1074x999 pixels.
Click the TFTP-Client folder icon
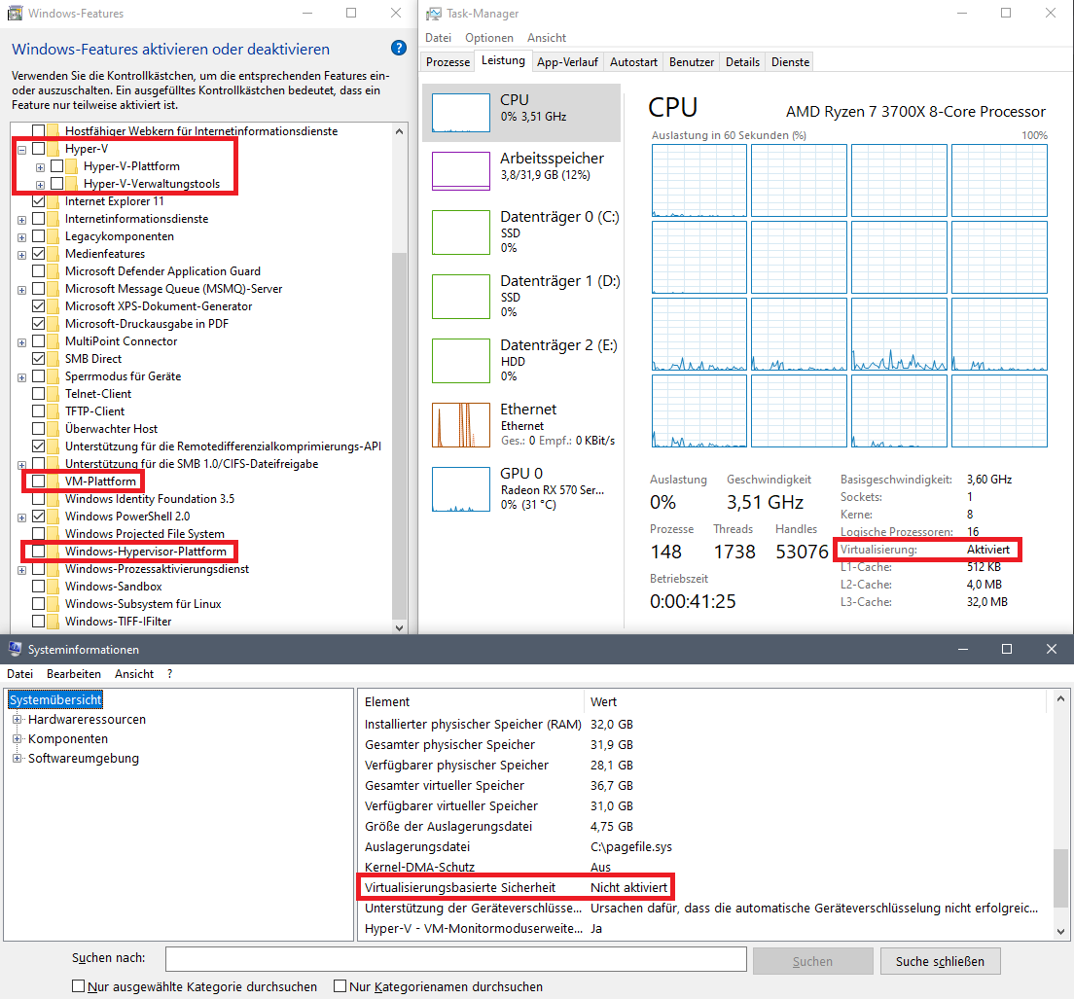click(53, 410)
